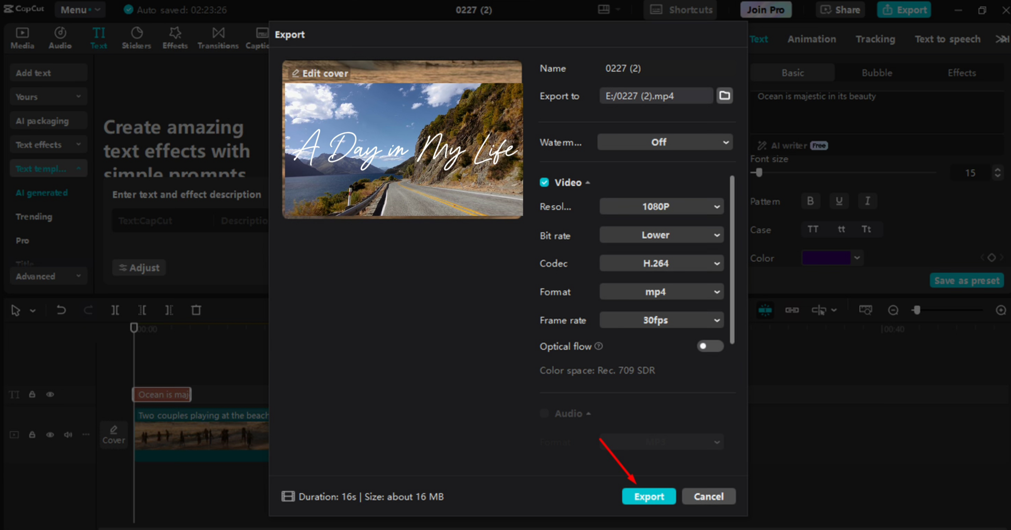Image resolution: width=1011 pixels, height=530 pixels.
Task: Click the undo icon above the timeline
Action: coord(61,310)
